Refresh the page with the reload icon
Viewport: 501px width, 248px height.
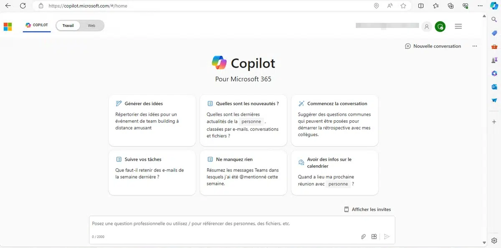[23, 6]
